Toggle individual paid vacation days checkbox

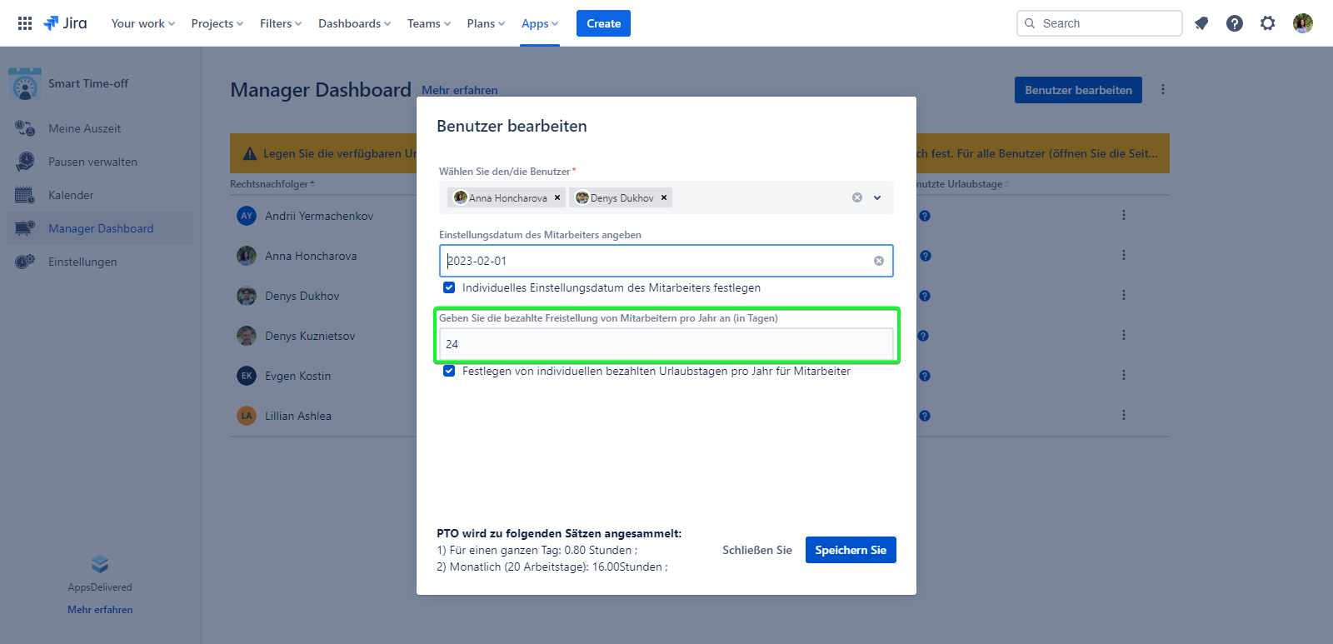[449, 371]
